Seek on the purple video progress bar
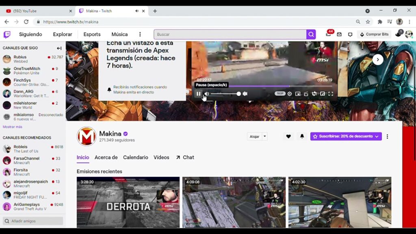This screenshot has height=234, width=416. click(264, 86)
